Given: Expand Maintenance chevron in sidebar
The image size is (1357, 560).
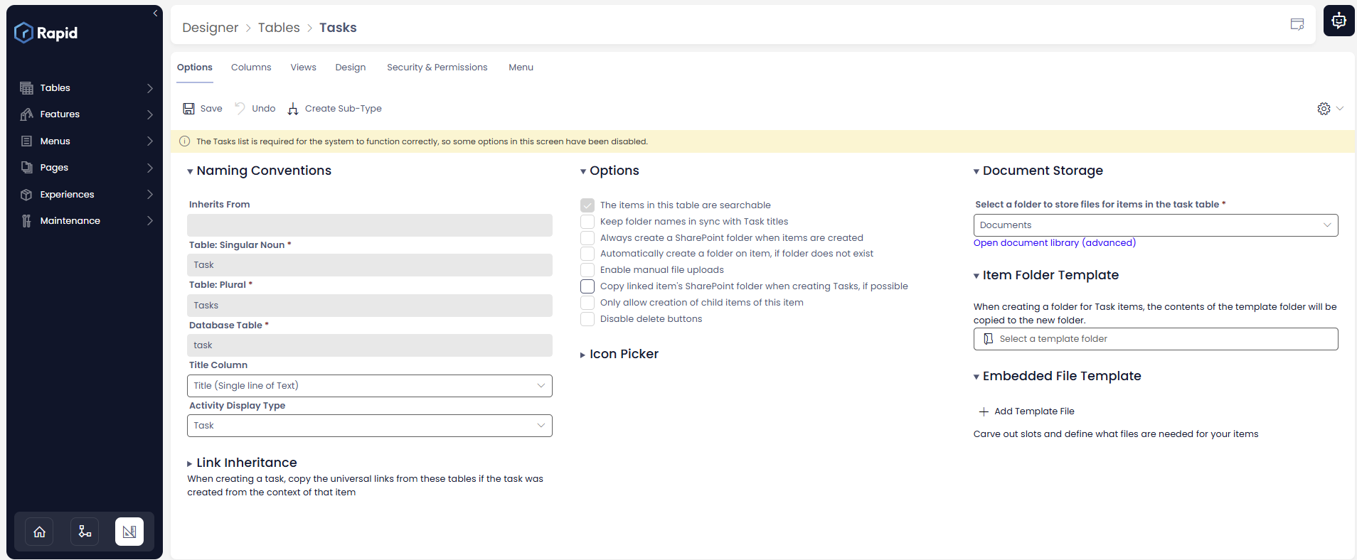Looking at the screenshot, I should (x=149, y=221).
